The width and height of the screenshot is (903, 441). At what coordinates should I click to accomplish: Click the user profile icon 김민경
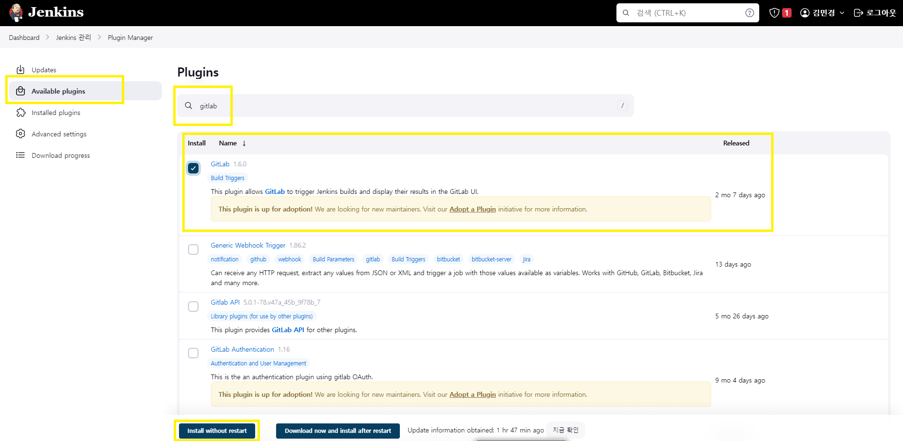[805, 13]
